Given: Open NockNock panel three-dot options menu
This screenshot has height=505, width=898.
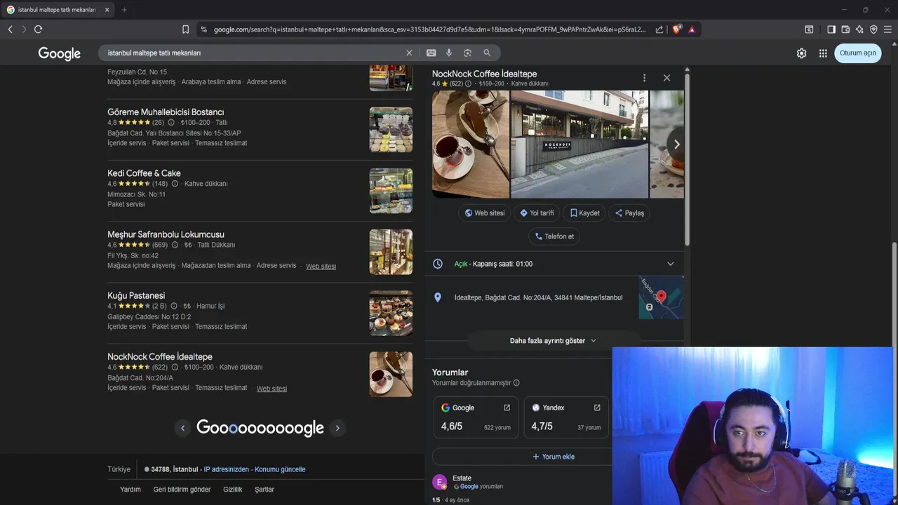Looking at the screenshot, I should [x=644, y=78].
